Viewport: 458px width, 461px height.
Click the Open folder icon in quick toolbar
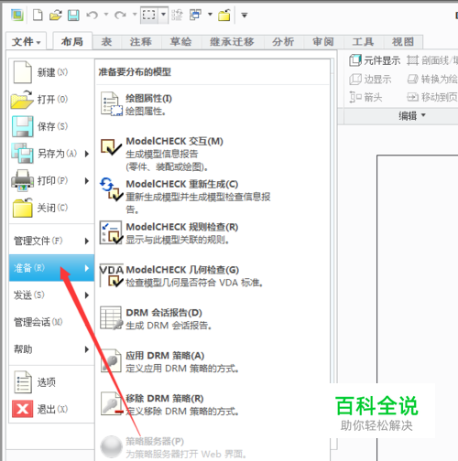[x=56, y=15]
